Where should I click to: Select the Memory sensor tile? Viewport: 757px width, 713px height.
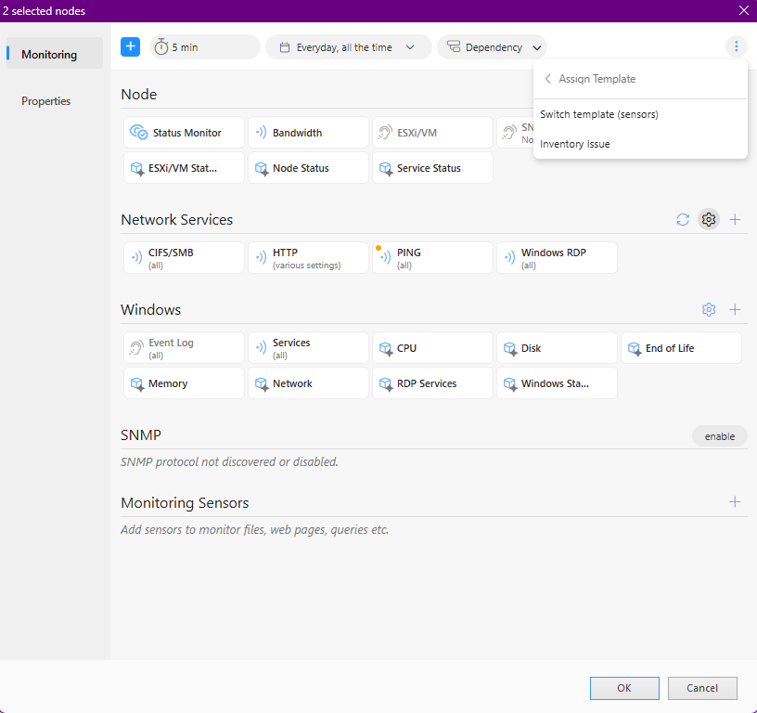[x=184, y=383]
